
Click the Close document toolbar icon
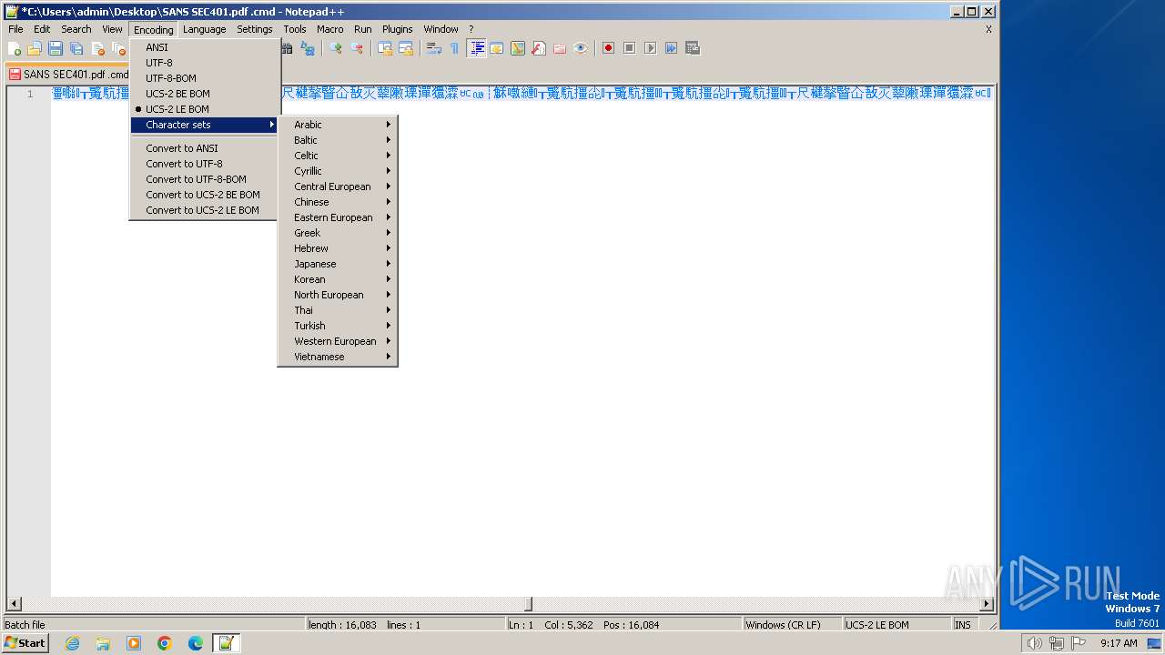coord(97,48)
